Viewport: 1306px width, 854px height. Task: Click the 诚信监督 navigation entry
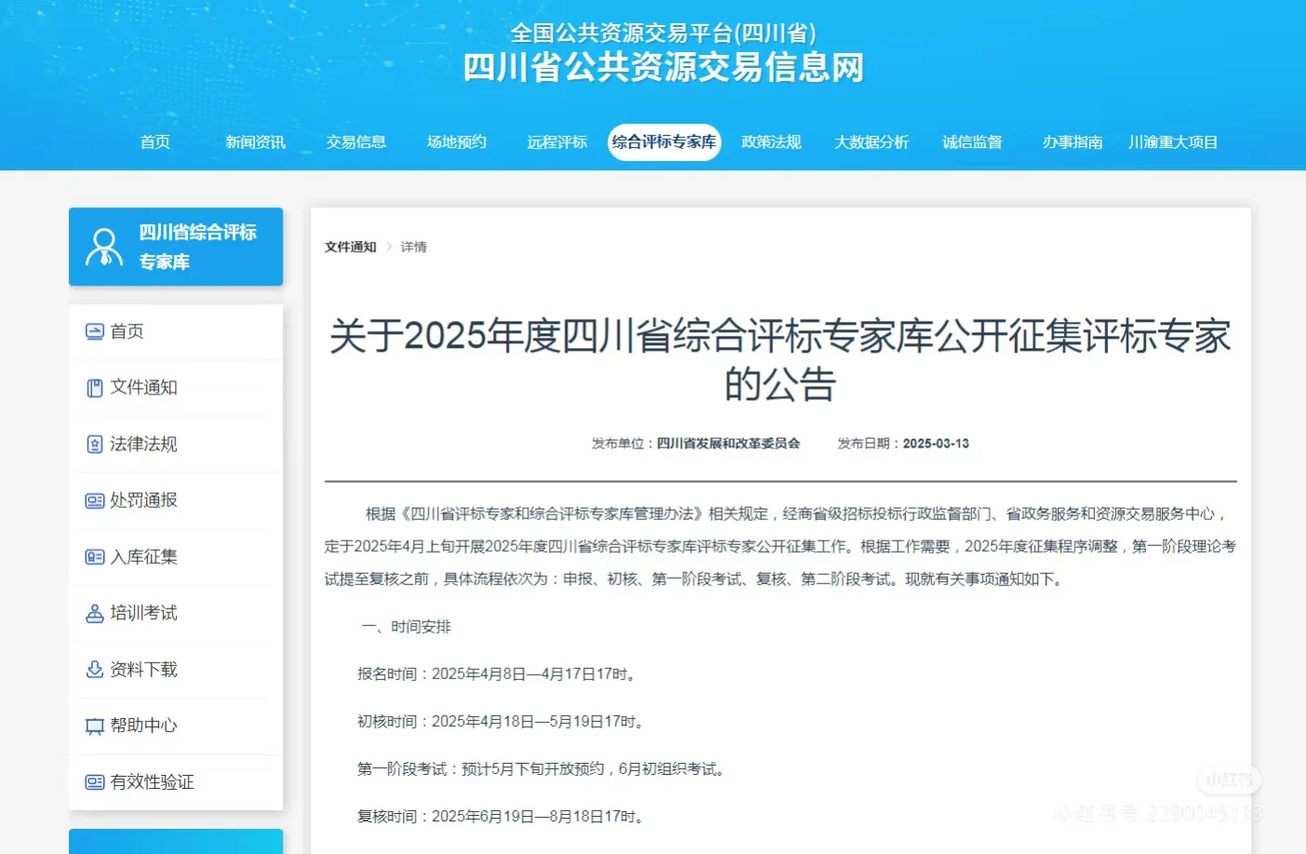[x=973, y=142]
